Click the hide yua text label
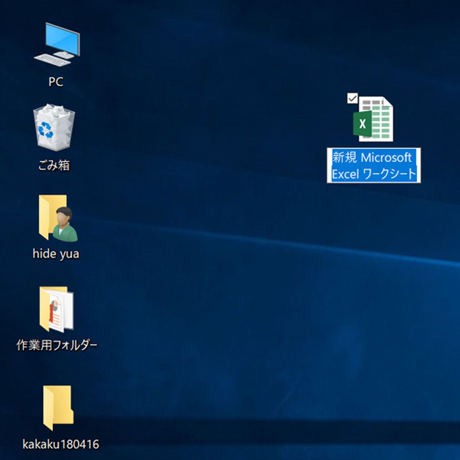 coord(56,254)
